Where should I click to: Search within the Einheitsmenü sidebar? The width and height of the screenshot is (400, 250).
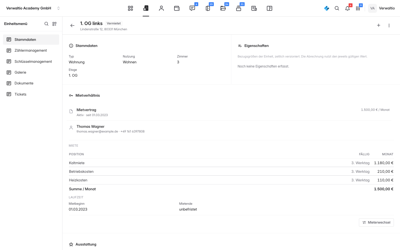tap(46, 24)
